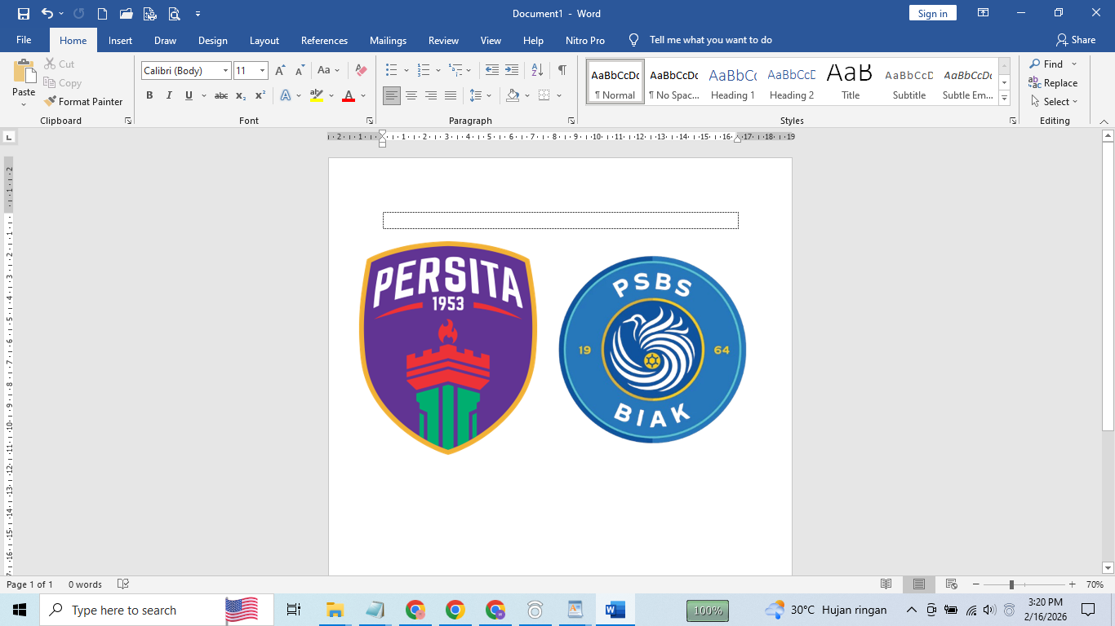
Task: Open the Design ribbon tab
Action: [212, 39]
